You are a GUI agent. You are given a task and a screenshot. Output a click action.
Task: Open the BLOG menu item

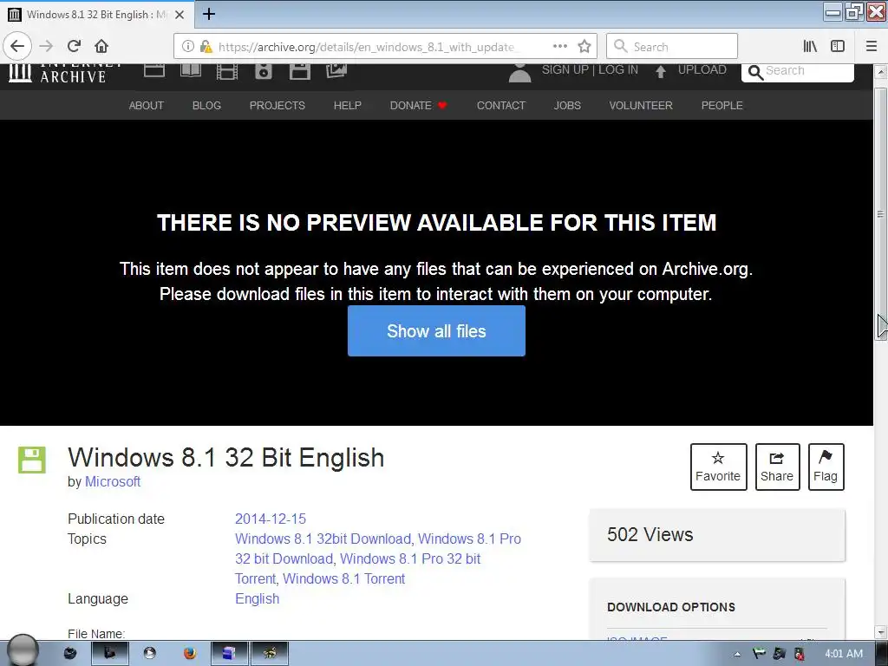tap(206, 105)
